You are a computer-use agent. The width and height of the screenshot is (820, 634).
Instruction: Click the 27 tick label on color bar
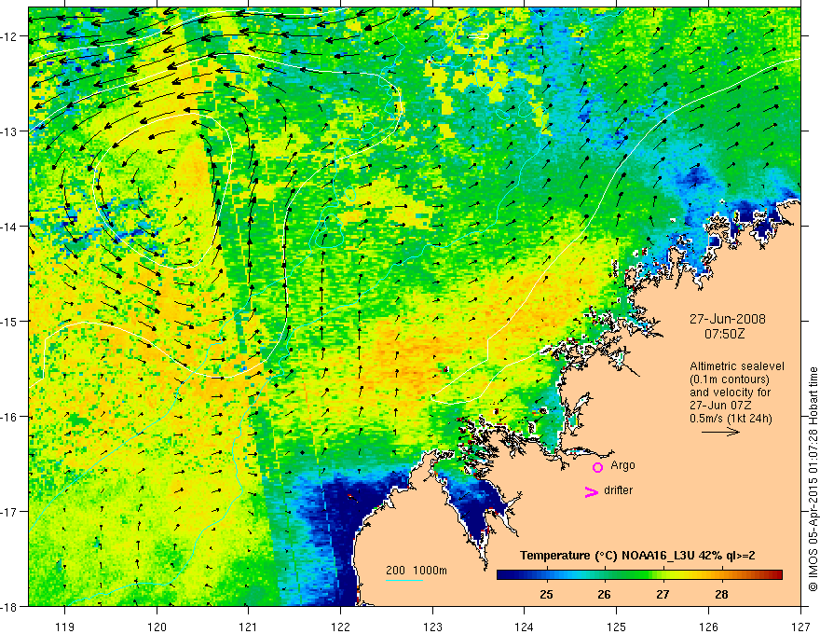pyautogui.click(x=663, y=594)
